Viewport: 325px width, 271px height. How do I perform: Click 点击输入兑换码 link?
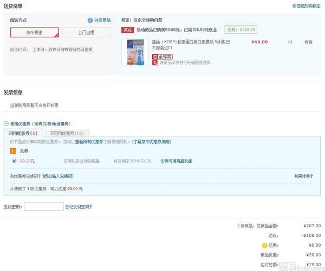pyautogui.click(x=58, y=176)
